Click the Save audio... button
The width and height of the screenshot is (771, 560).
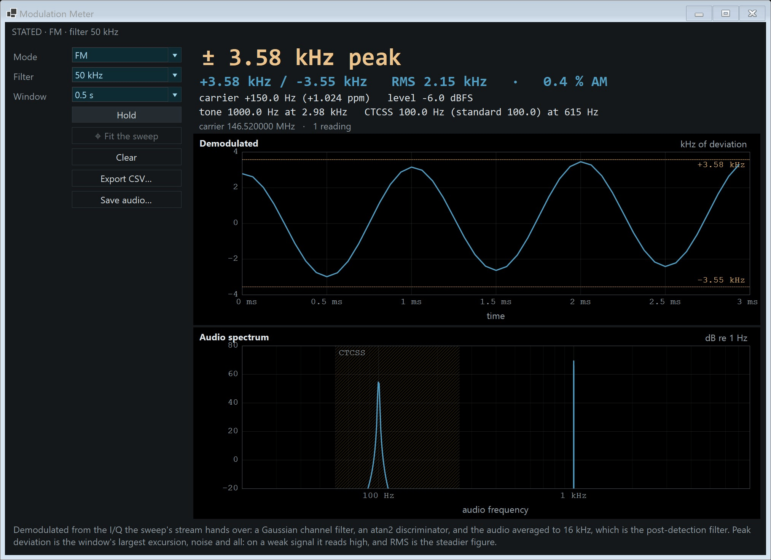[126, 200]
